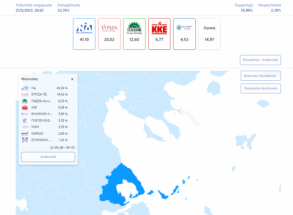Click the ΝΔ icon in Μαγνησίας popup
The width and height of the screenshot is (293, 215).
(x=25, y=88)
